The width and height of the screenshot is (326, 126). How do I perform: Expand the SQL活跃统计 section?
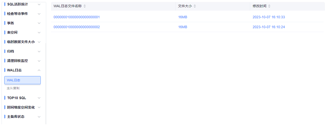39,4
